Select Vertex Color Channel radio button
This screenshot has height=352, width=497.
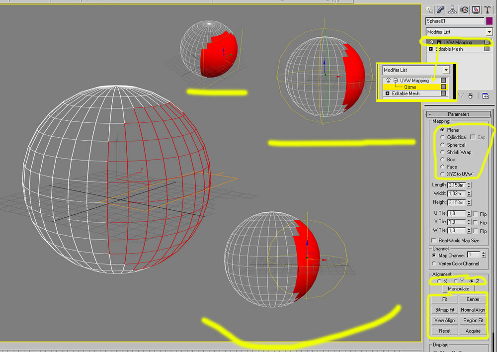point(434,264)
